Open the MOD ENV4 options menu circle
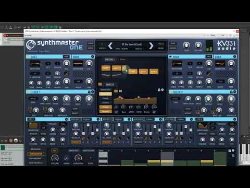 (x=192, y=119)
